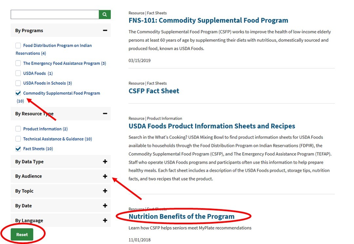Collapse the By Resource Type section
The height and width of the screenshot is (244, 354).
coord(105,114)
